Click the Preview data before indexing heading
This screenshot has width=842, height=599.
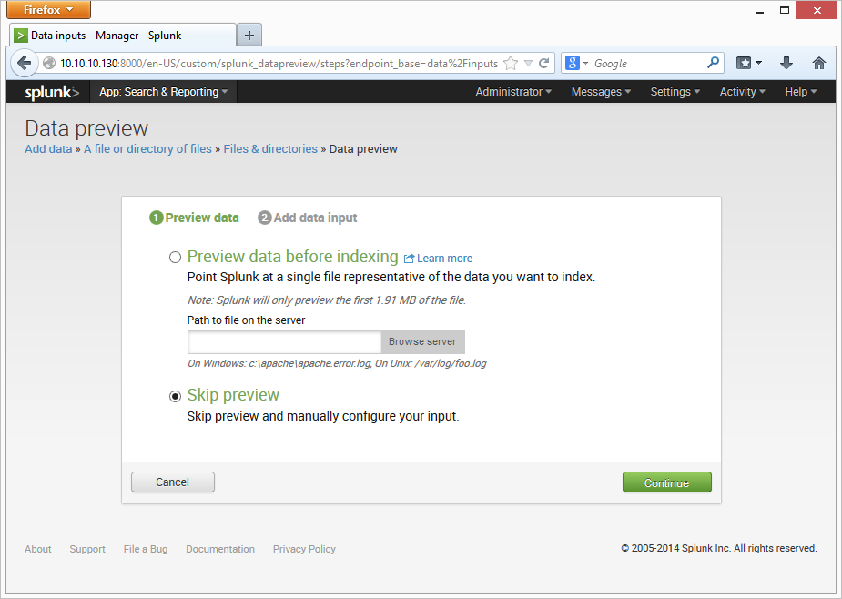click(x=293, y=257)
